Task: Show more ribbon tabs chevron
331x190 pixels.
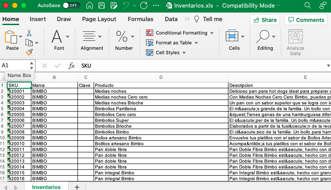Action: [187, 19]
